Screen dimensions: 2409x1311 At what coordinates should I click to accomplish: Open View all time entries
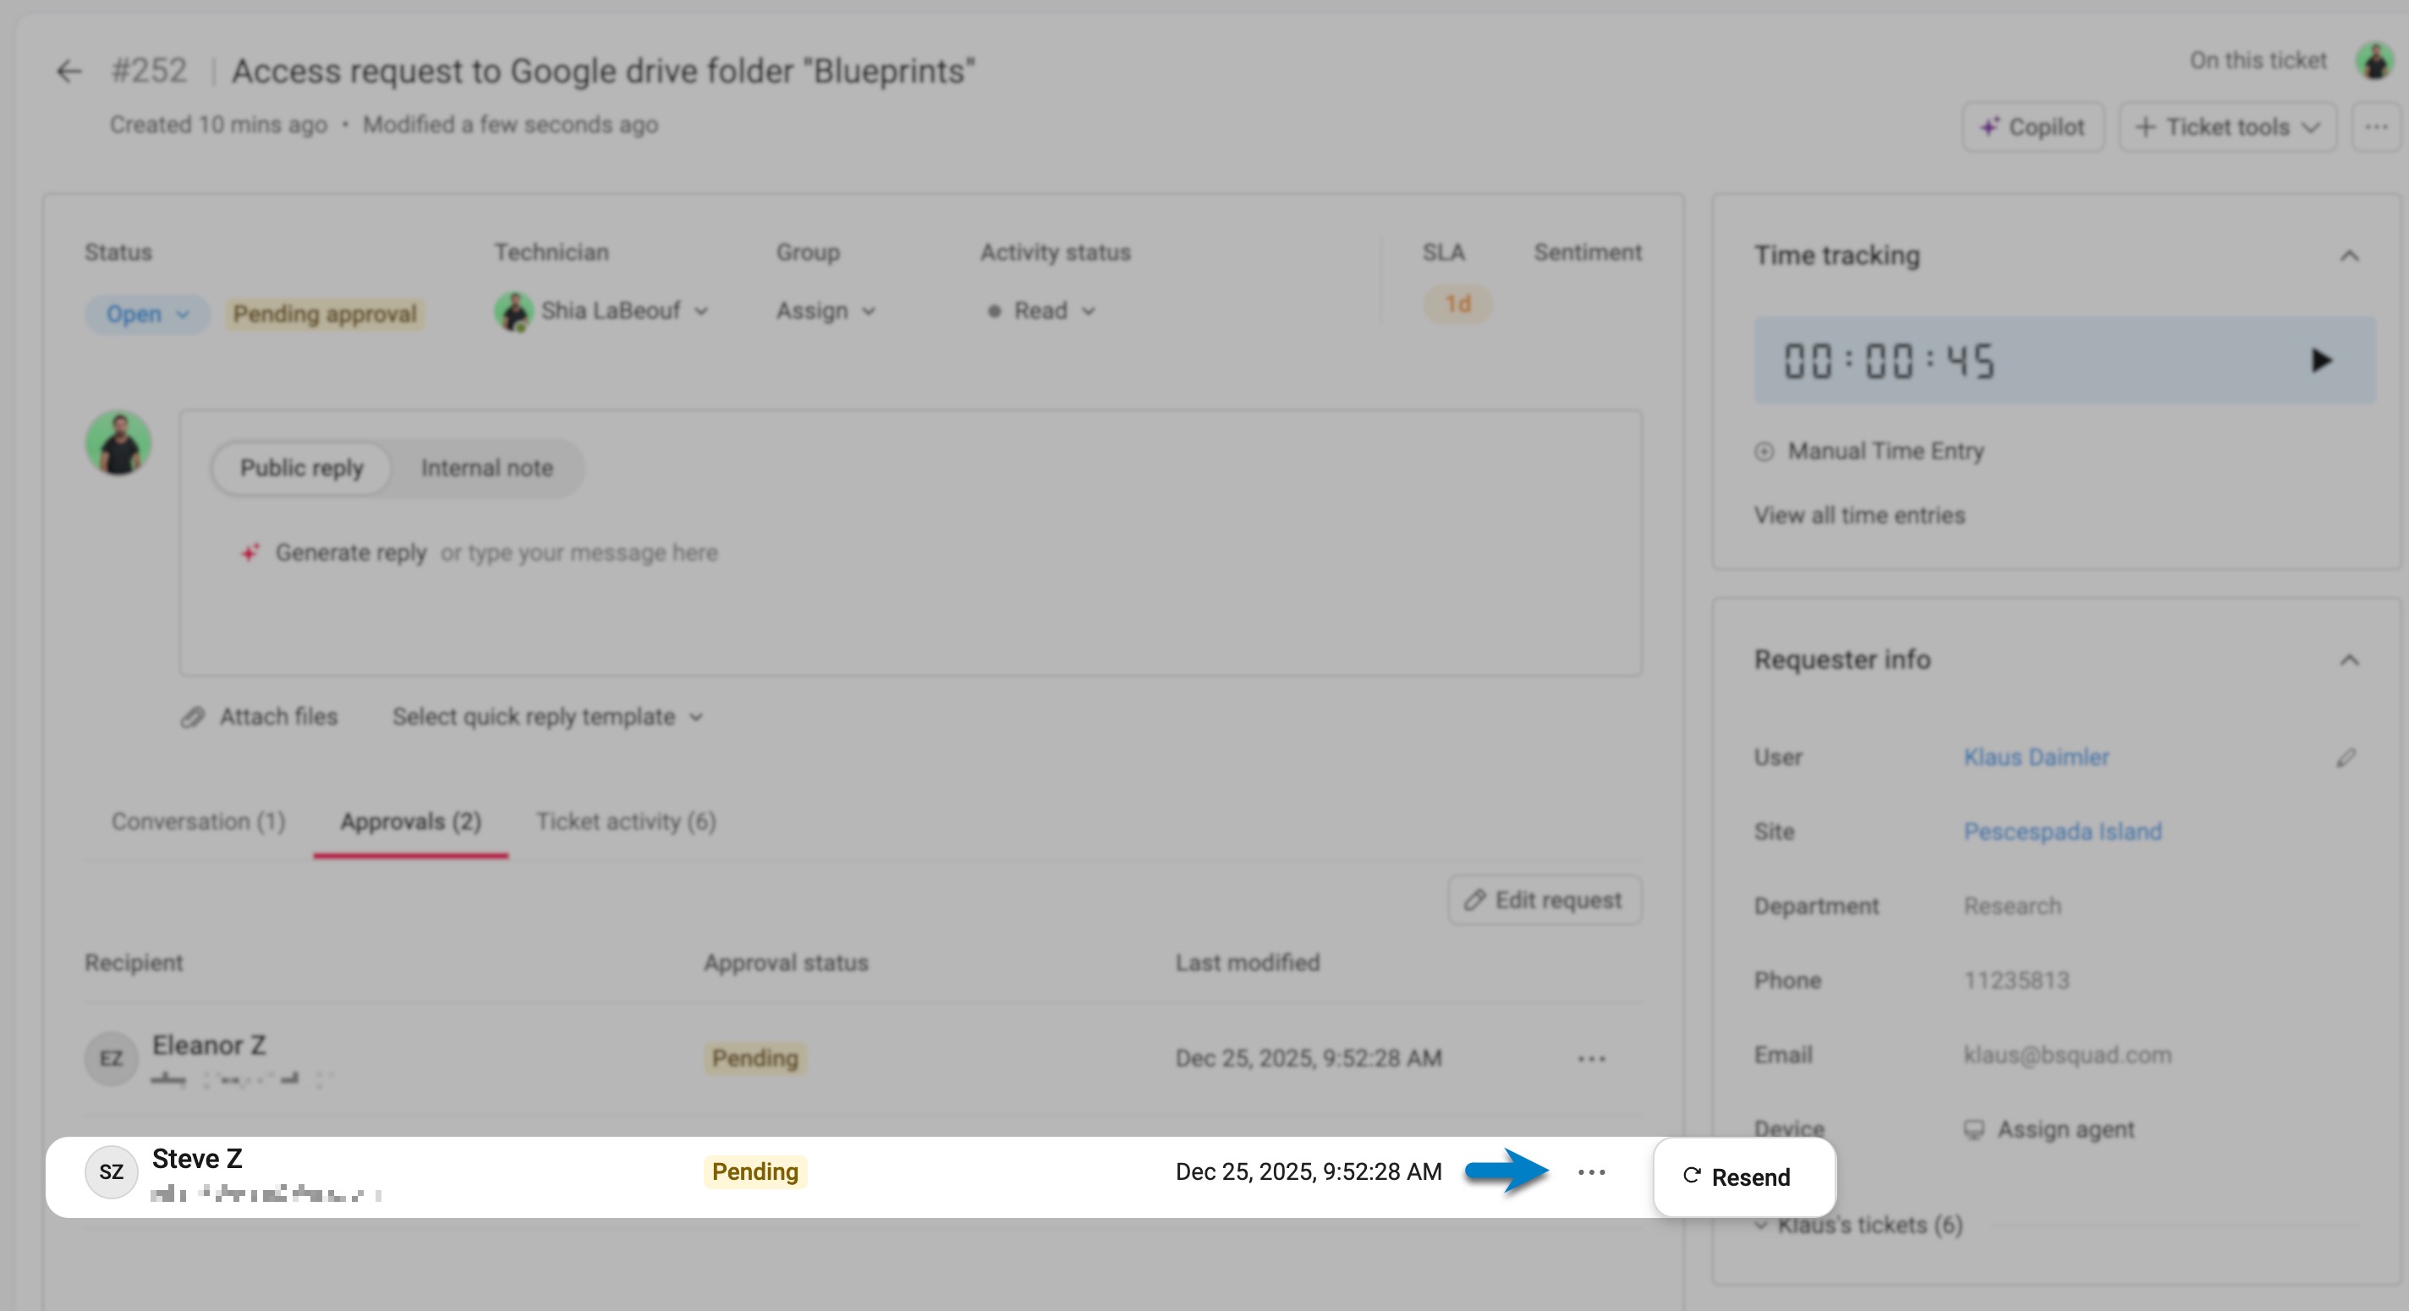(x=1859, y=516)
